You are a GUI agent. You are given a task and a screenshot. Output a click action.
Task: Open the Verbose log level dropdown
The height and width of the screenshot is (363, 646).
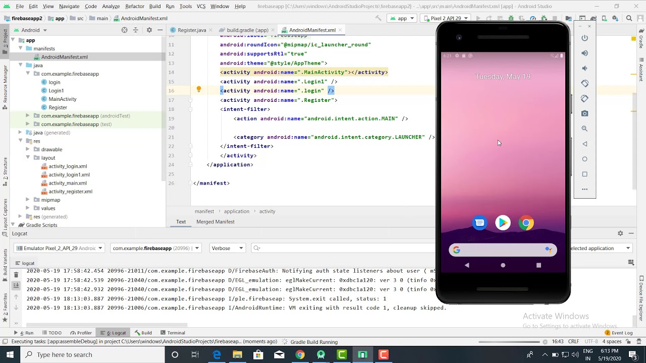(227, 248)
